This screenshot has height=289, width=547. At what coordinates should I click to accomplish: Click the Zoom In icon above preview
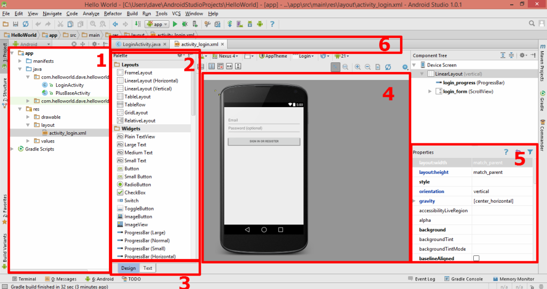(357, 67)
